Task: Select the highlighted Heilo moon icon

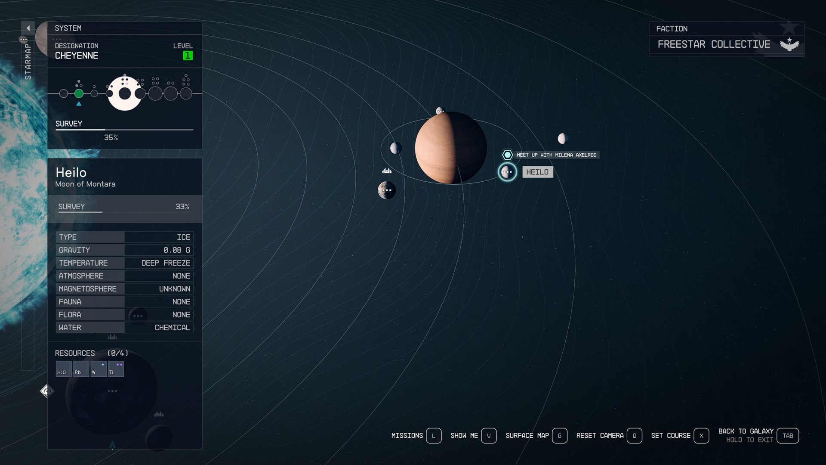Action: click(507, 172)
